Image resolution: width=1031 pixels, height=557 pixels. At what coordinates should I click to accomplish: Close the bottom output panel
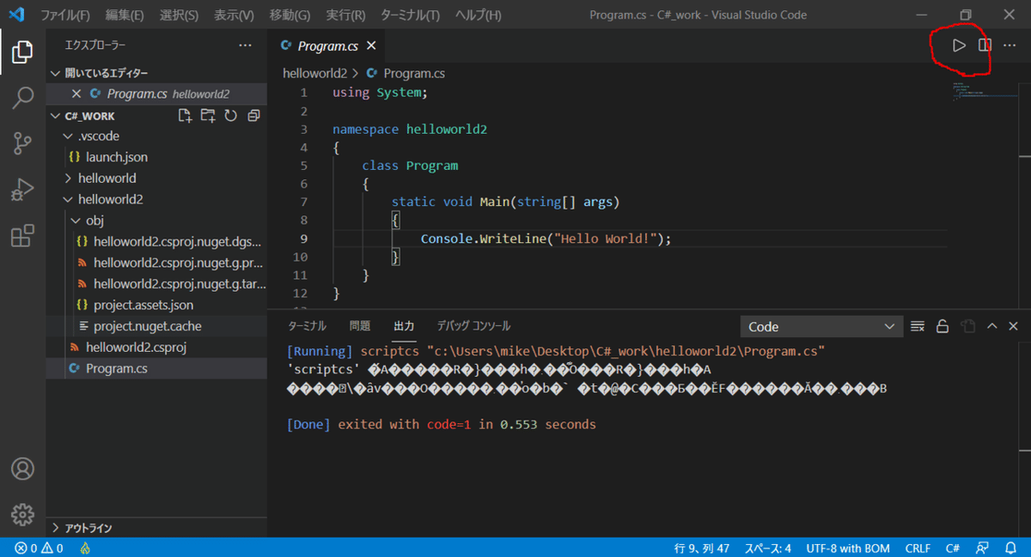pos(1014,326)
